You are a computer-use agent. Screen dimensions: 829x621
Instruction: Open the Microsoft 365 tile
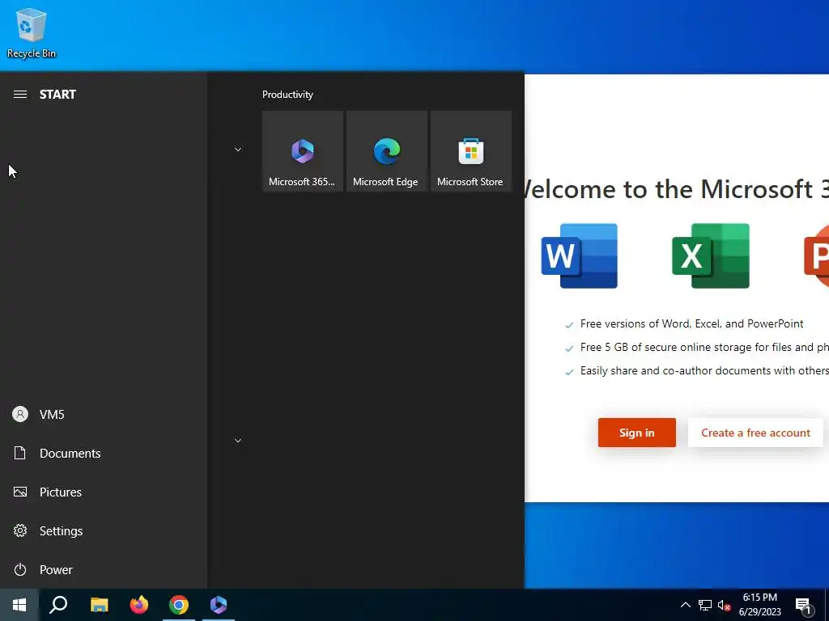coord(303,151)
